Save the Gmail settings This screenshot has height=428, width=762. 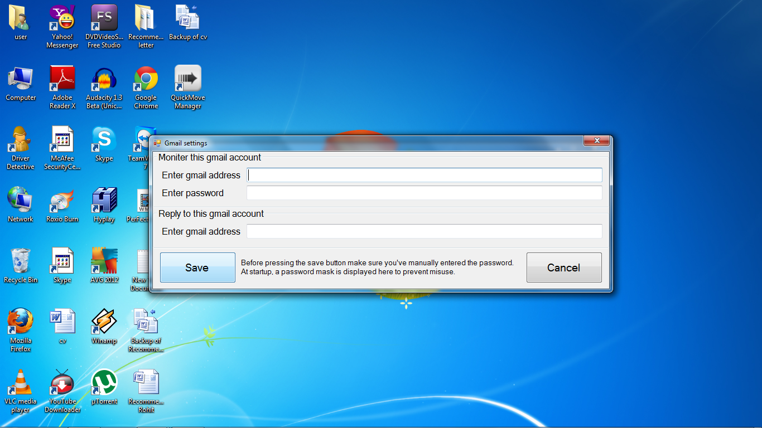(x=197, y=267)
